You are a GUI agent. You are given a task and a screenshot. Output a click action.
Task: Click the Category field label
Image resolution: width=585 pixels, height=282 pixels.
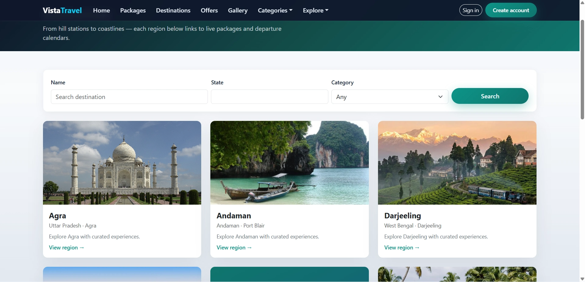pyautogui.click(x=342, y=83)
